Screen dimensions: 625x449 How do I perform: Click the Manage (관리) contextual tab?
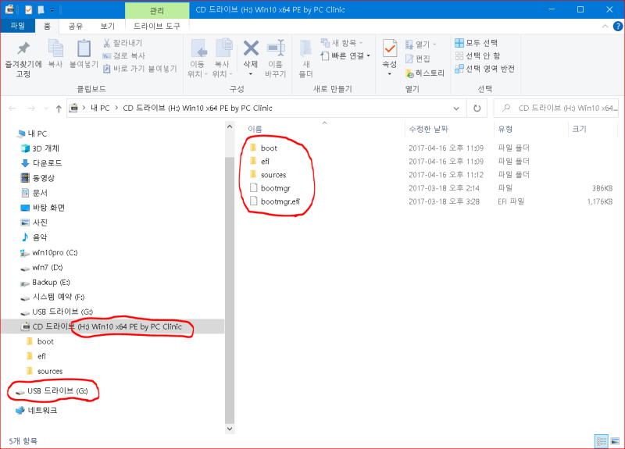(157, 10)
